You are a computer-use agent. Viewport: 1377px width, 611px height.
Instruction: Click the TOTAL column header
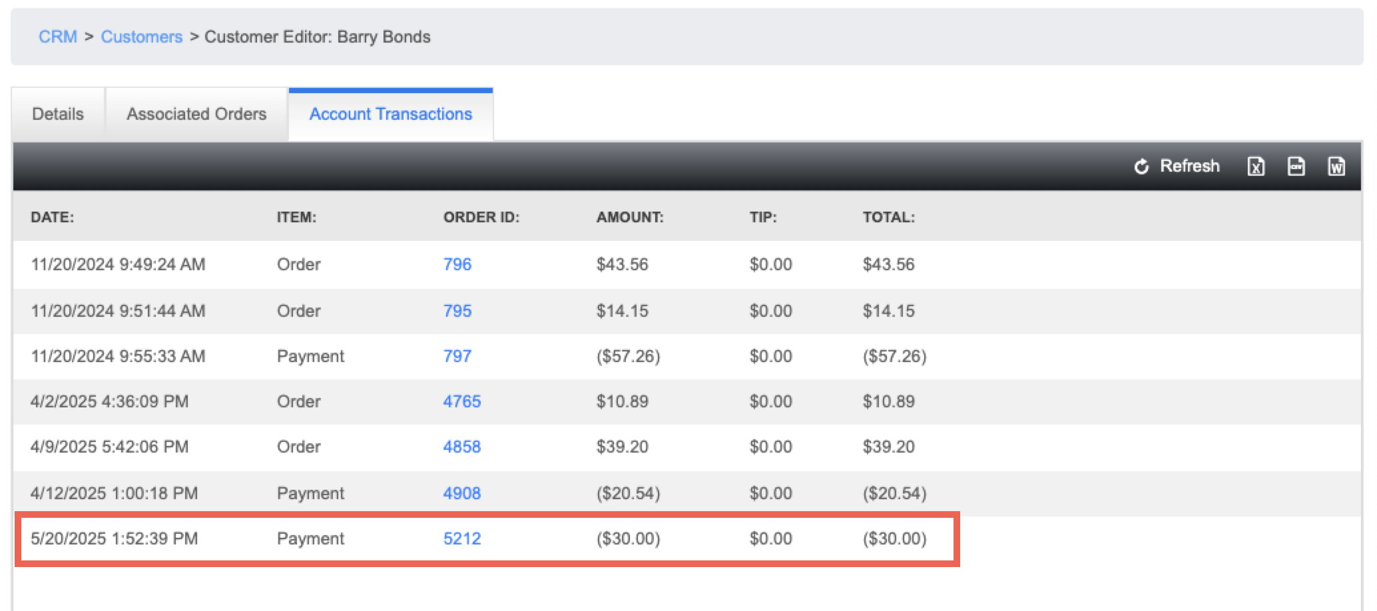[x=889, y=217]
